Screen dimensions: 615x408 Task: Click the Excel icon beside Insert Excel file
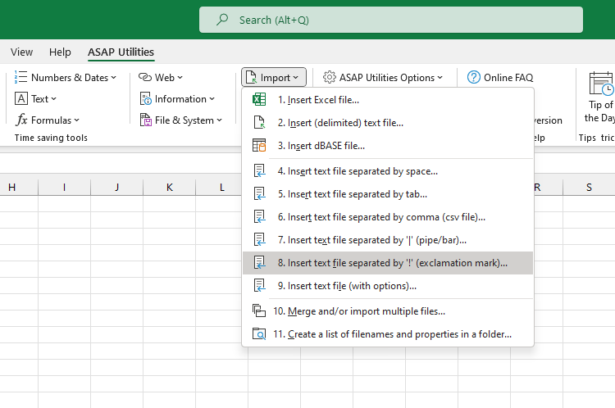click(x=259, y=100)
